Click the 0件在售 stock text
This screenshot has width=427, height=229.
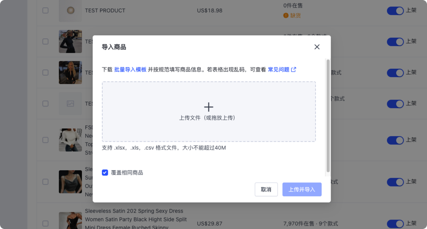click(x=293, y=5)
